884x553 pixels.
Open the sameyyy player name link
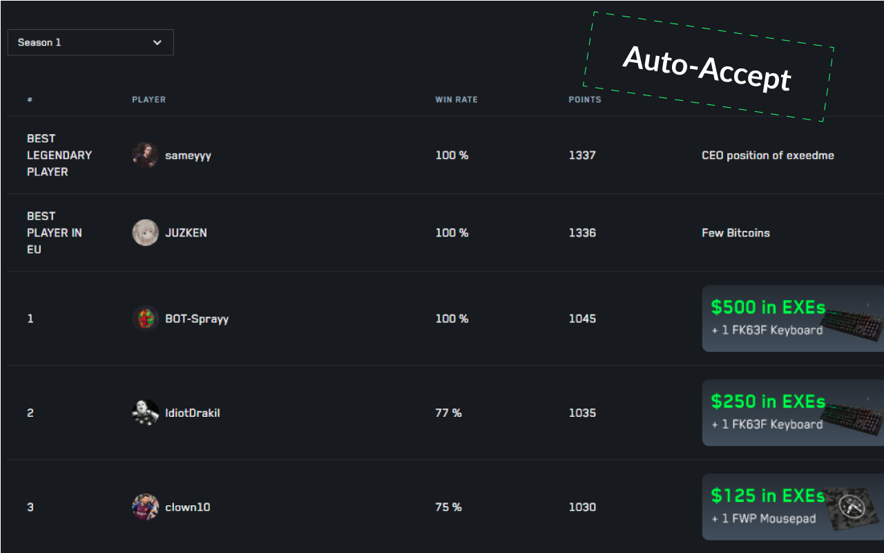pyautogui.click(x=188, y=156)
